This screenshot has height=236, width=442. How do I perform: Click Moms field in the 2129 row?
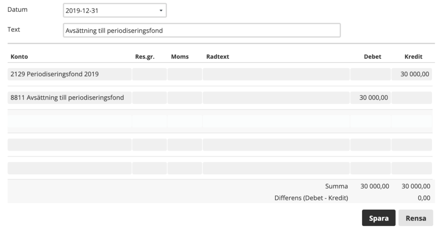click(185, 74)
